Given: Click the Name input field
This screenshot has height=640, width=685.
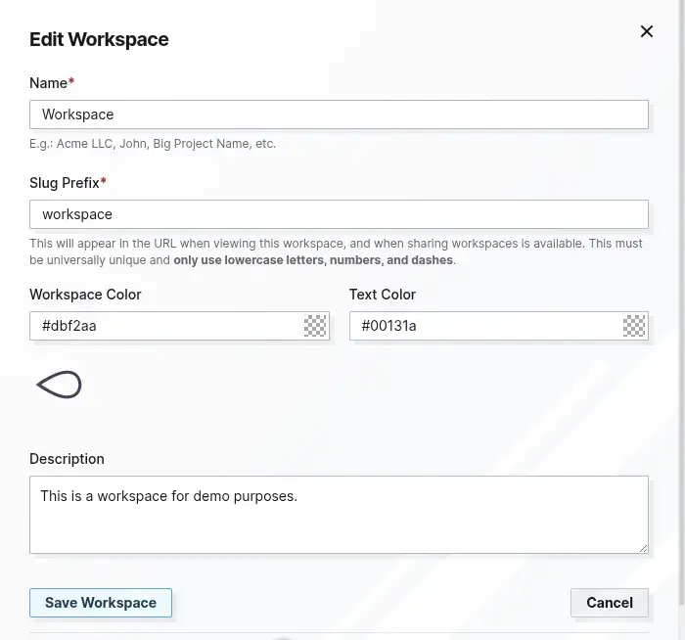Looking at the screenshot, I should point(339,114).
